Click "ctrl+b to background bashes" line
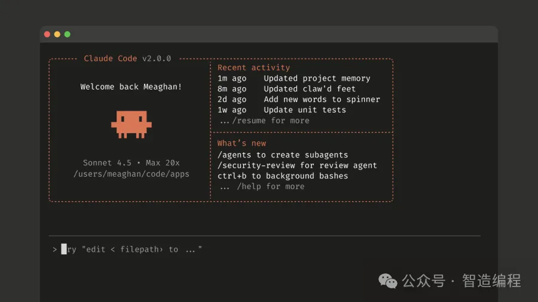This screenshot has height=302, width=538. pyautogui.click(x=283, y=176)
